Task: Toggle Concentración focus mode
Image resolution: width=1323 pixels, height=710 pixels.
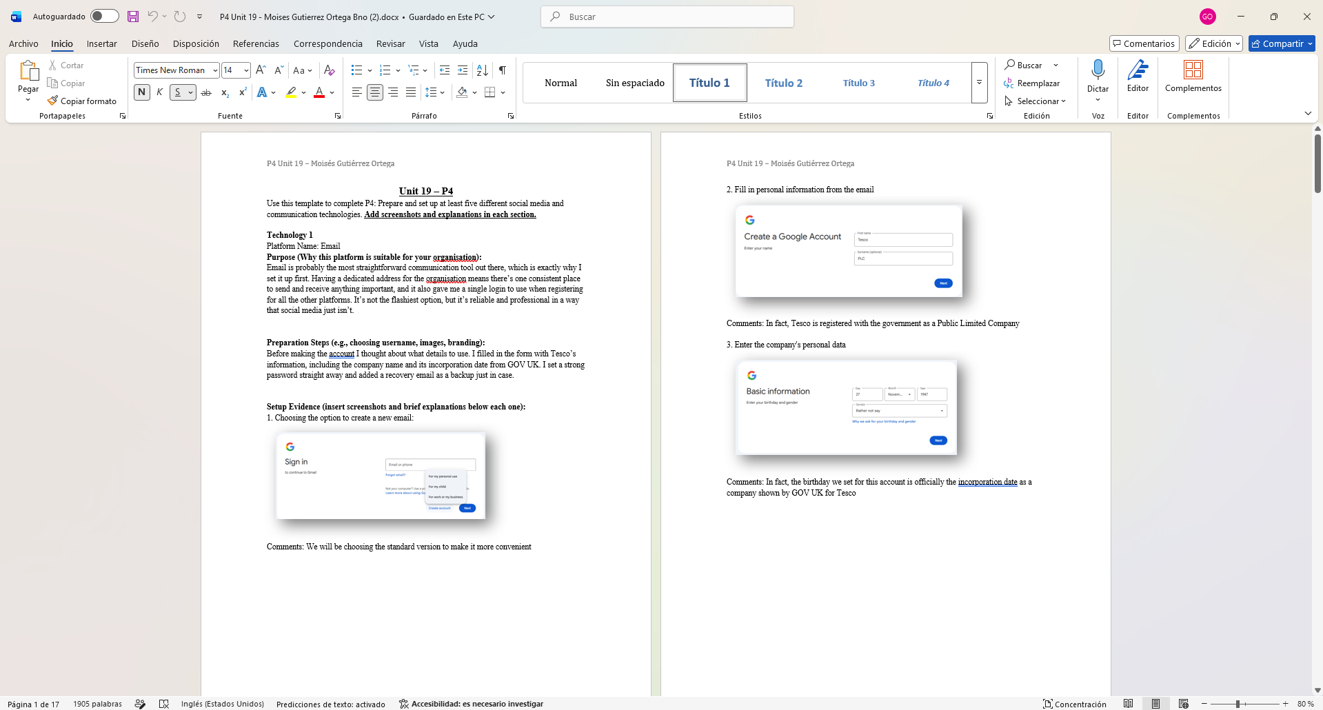Action: [x=1074, y=704]
